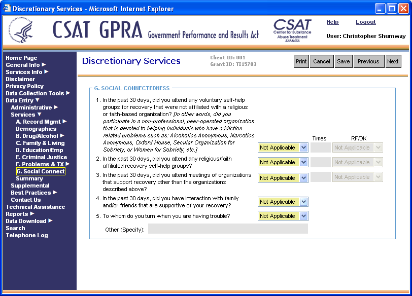412x296 pixels.
Task: Click the Other (Specify) text field
Action: [x=228, y=229]
